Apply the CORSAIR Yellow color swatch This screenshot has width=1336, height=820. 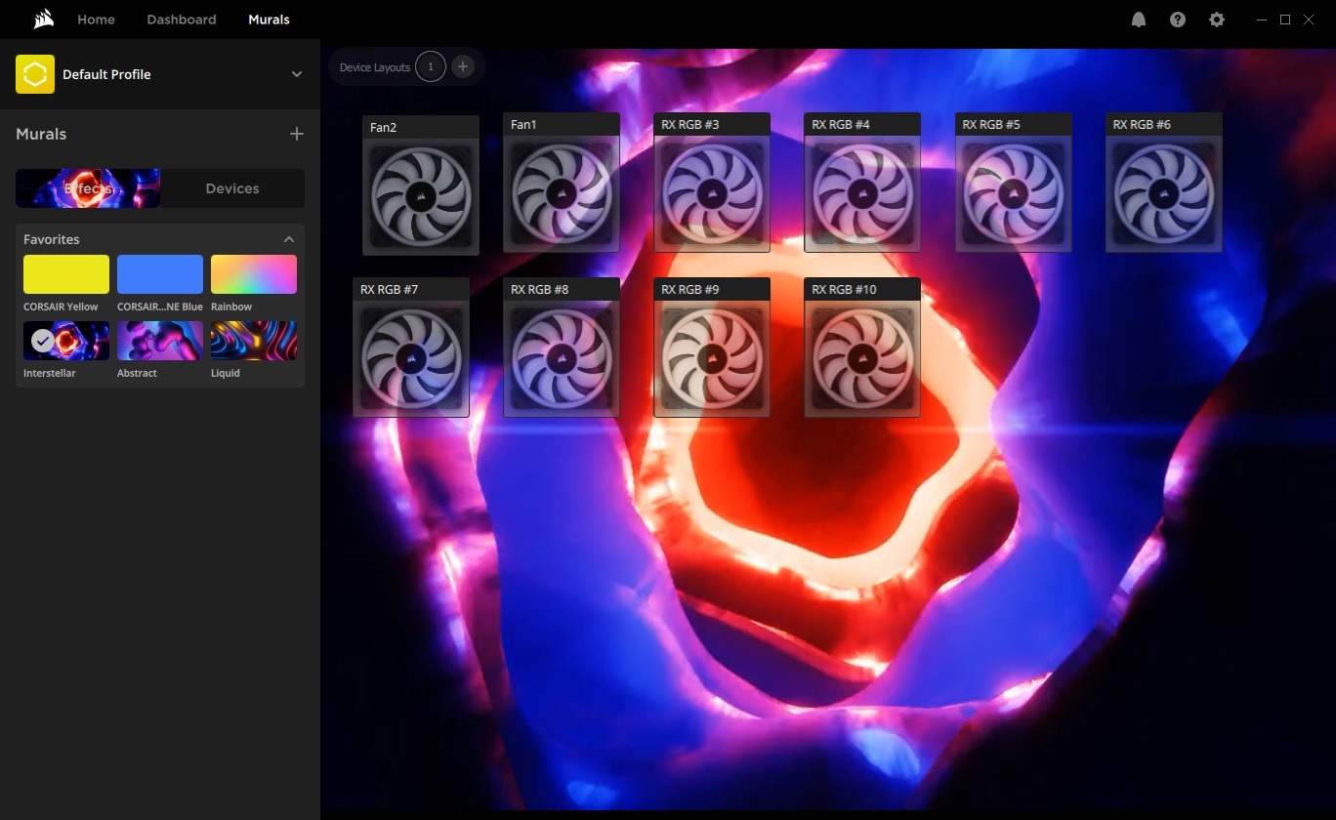click(x=66, y=274)
